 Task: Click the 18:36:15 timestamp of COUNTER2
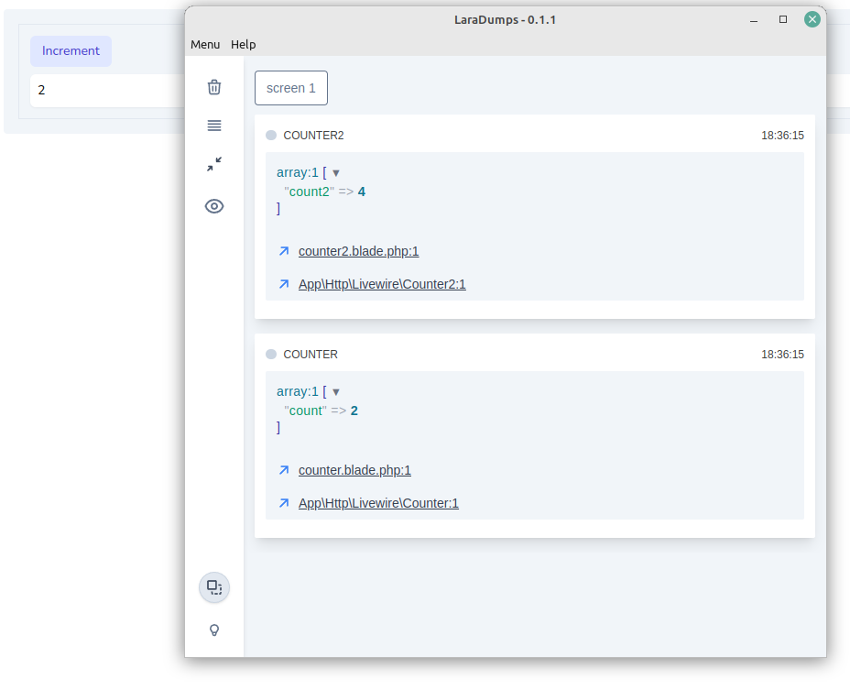click(x=782, y=135)
